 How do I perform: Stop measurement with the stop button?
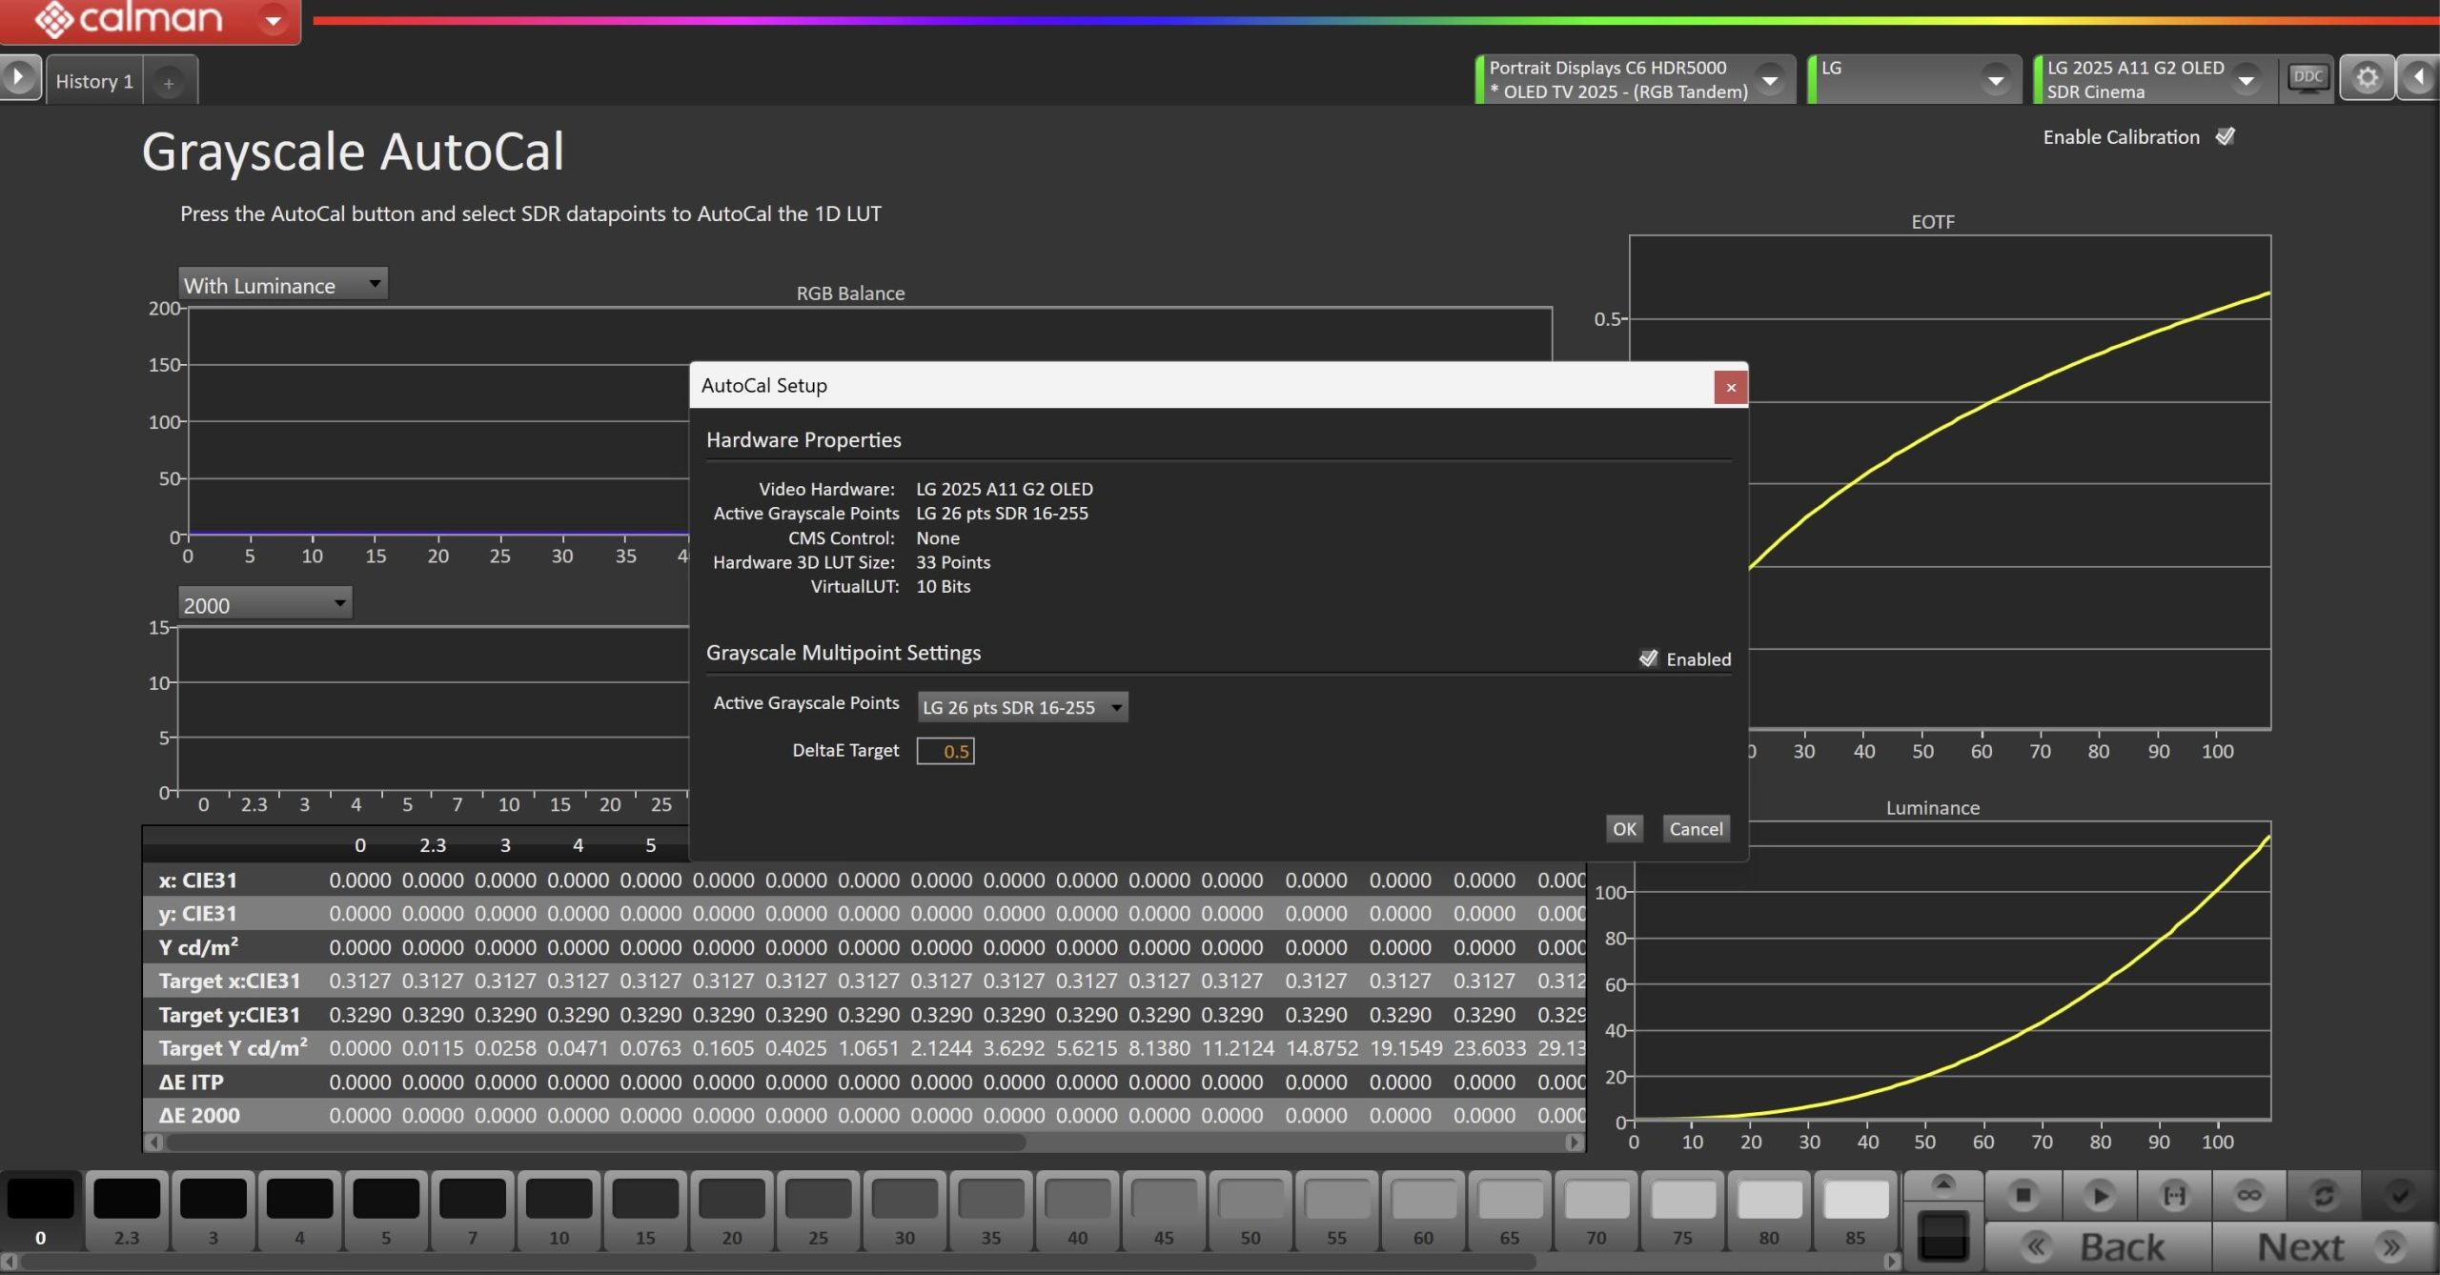coord(2023,1195)
